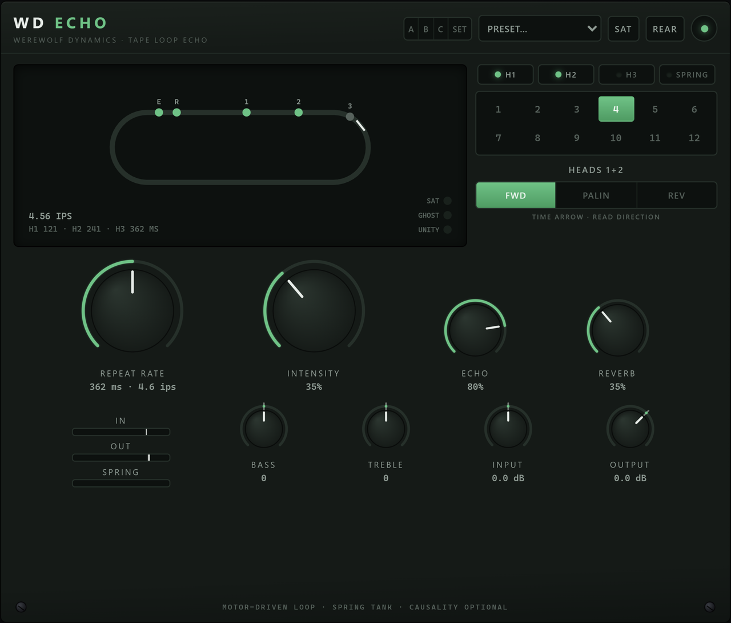731x623 pixels.
Task: Select preset slot B
Action: pyautogui.click(x=425, y=29)
